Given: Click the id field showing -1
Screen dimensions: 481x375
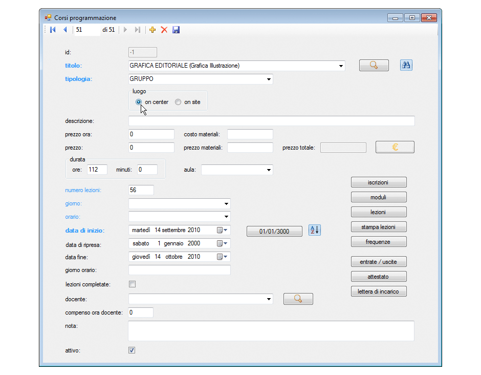Looking at the screenshot, I should [x=143, y=52].
